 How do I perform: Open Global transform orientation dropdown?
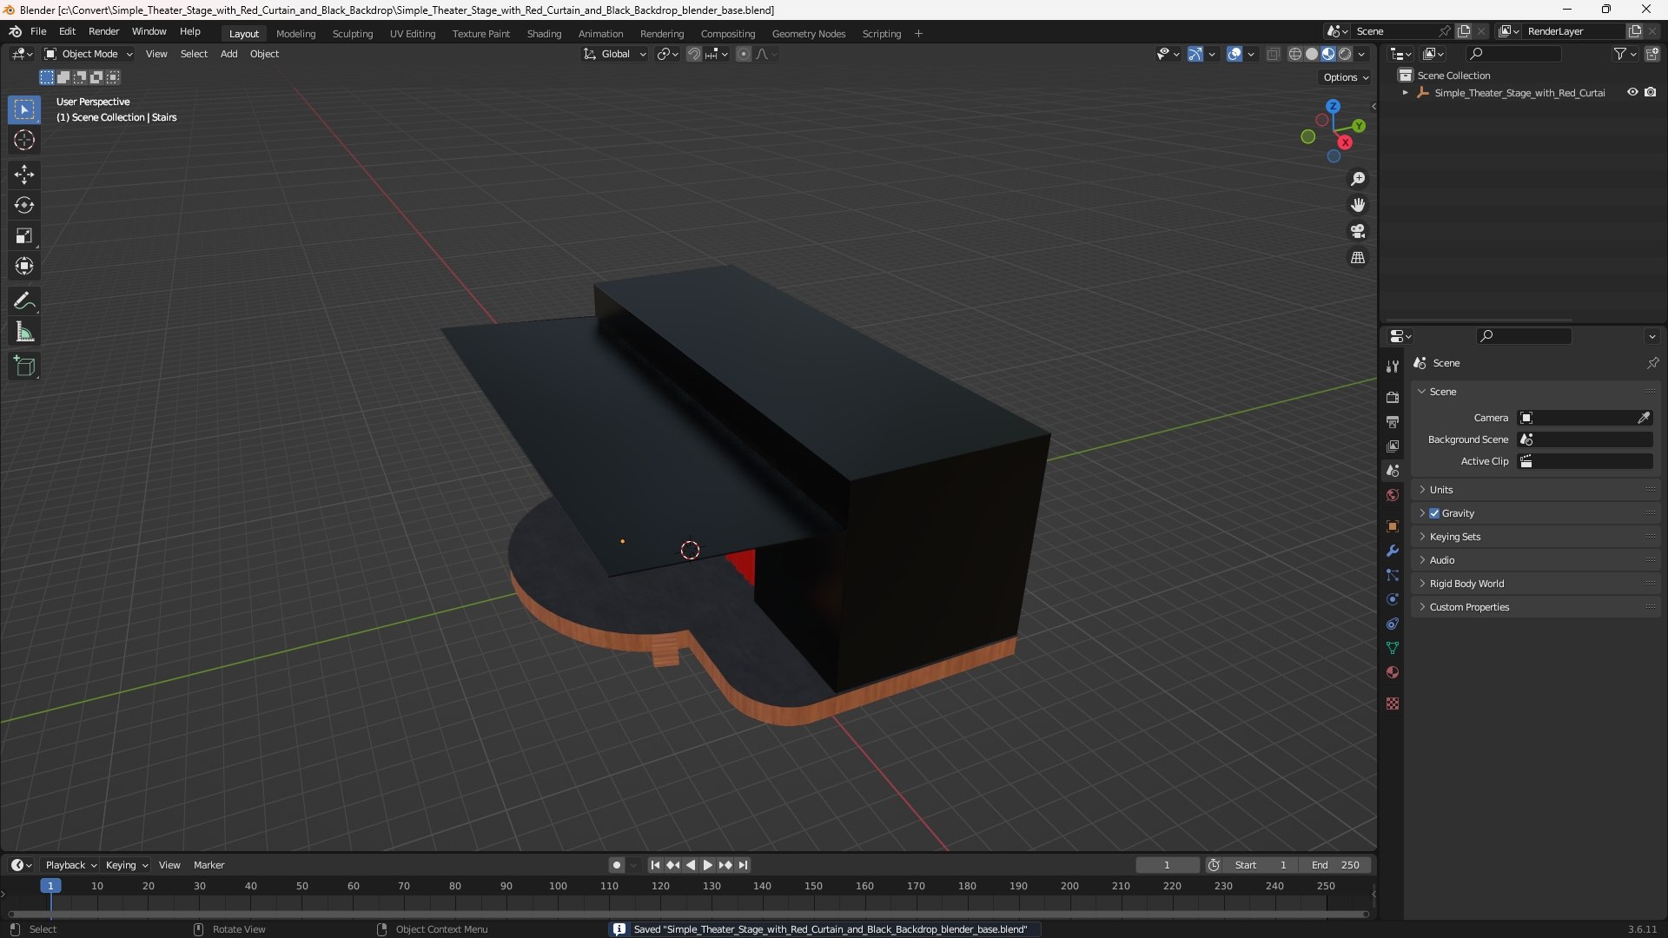[615, 54]
